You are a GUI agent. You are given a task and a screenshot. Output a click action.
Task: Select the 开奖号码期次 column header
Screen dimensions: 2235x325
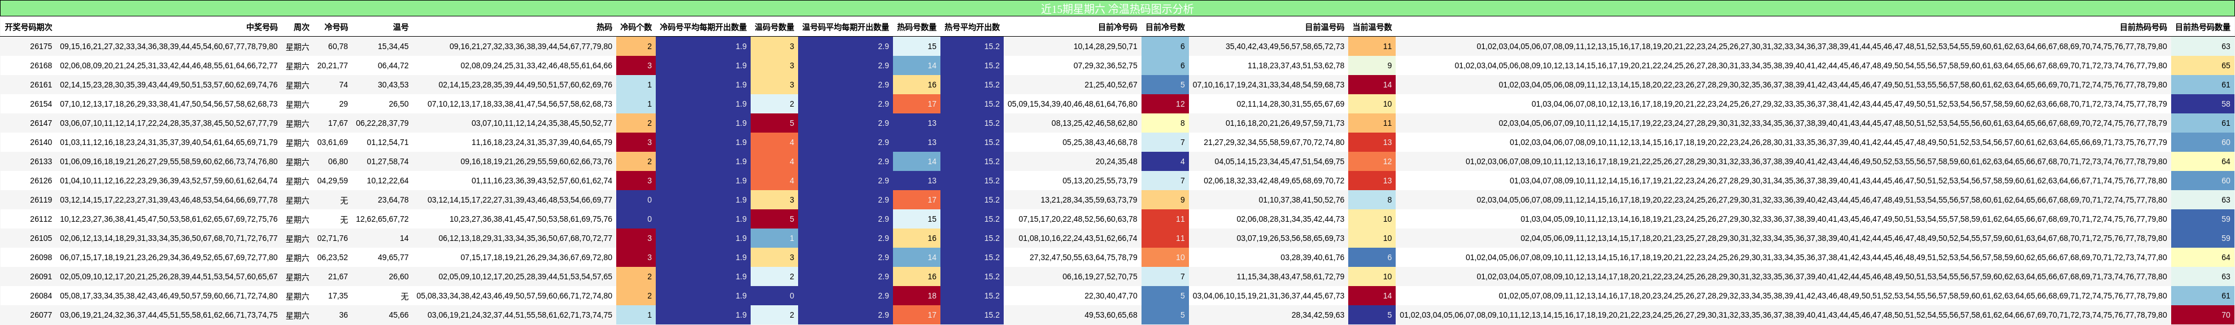pos(29,28)
